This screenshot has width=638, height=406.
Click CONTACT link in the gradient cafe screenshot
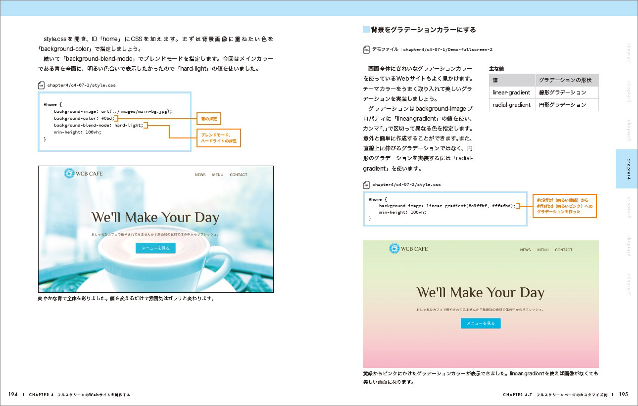click(563, 250)
